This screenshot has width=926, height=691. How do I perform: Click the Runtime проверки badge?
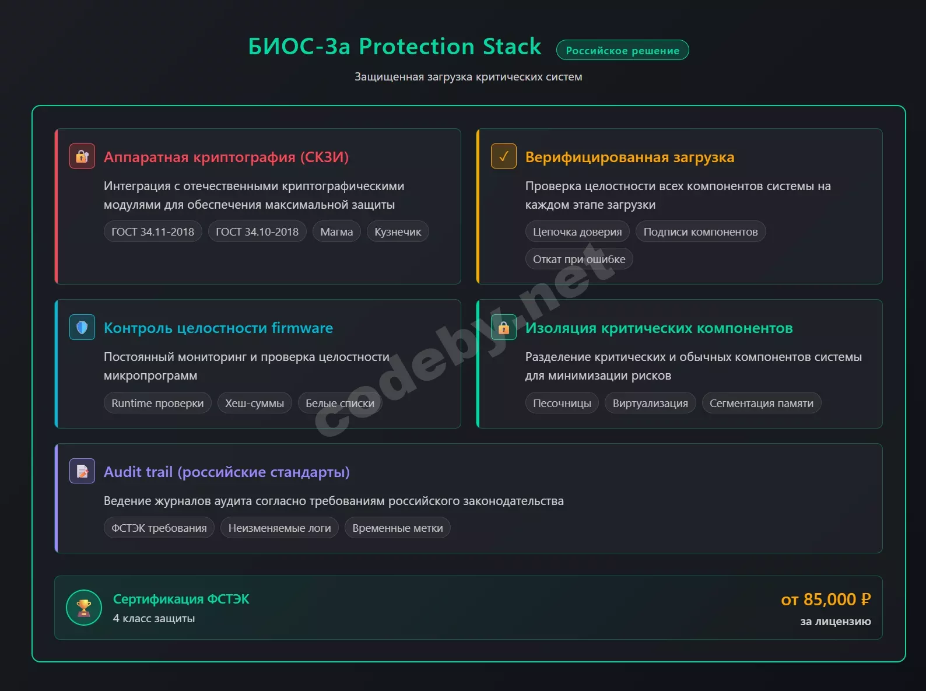pos(157,402)
